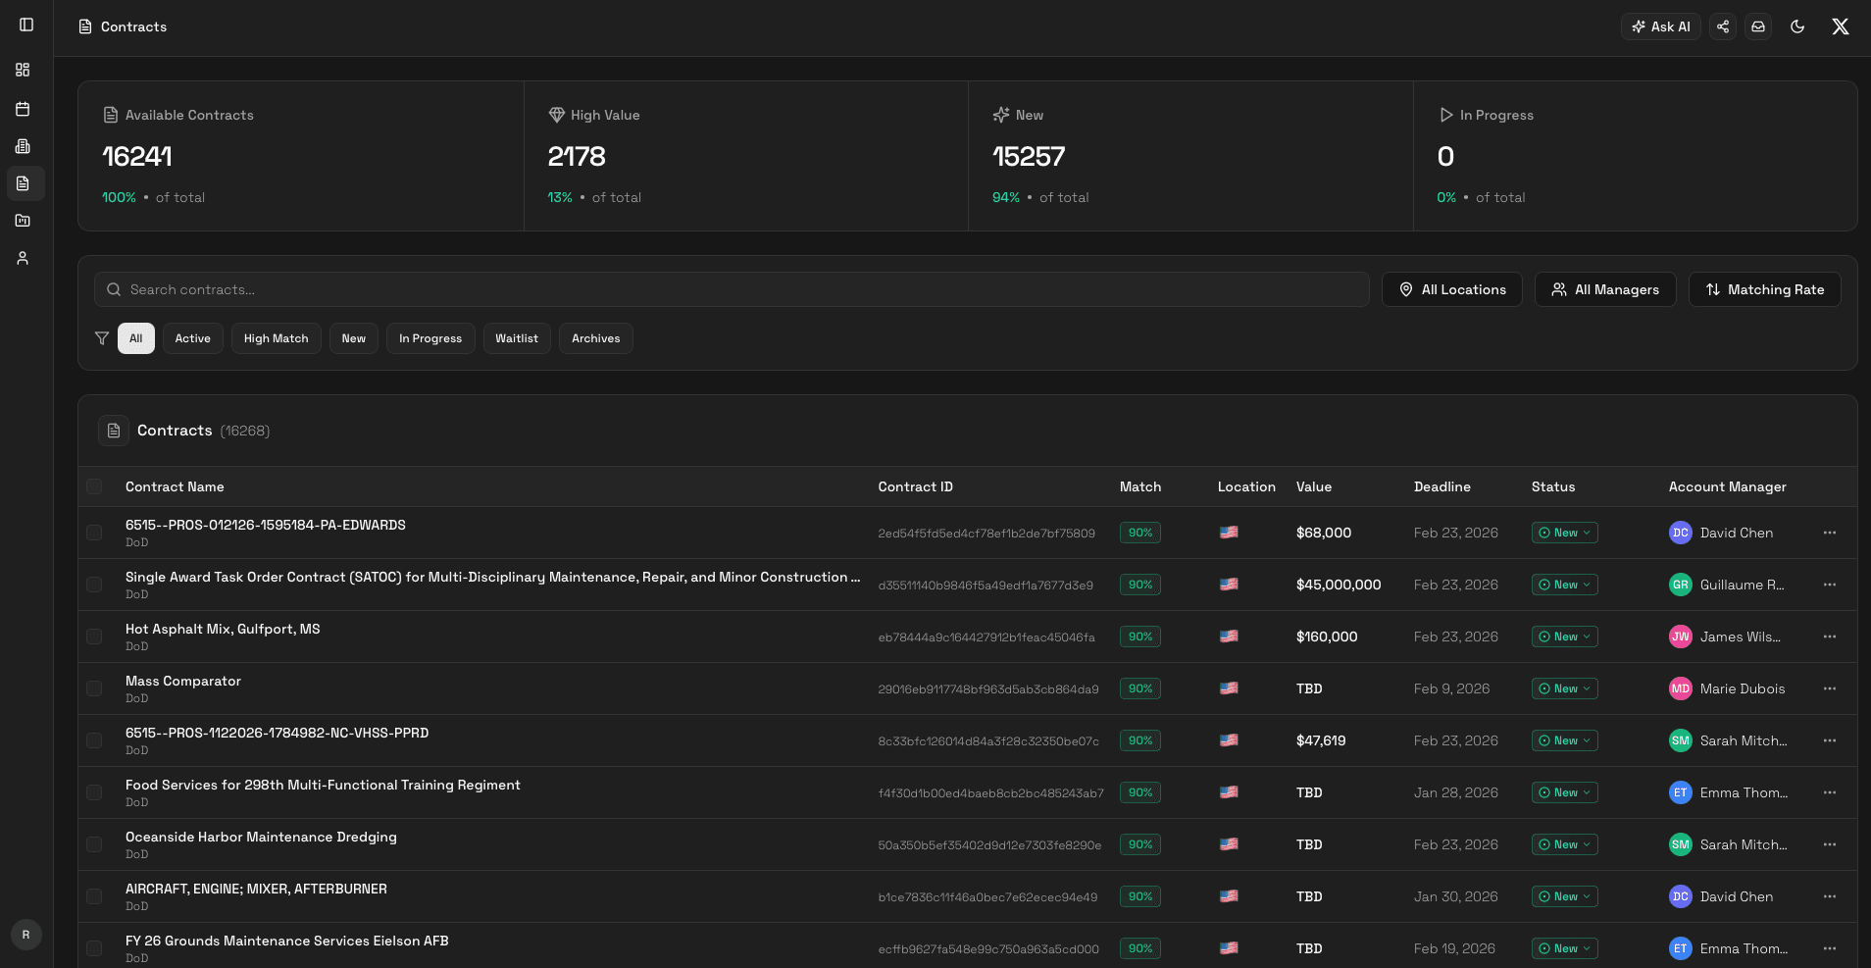The height and width of the screenshot is (968, 1871).
Task: Check the select-all checkbox in the table header
Action: pos(95,486)
